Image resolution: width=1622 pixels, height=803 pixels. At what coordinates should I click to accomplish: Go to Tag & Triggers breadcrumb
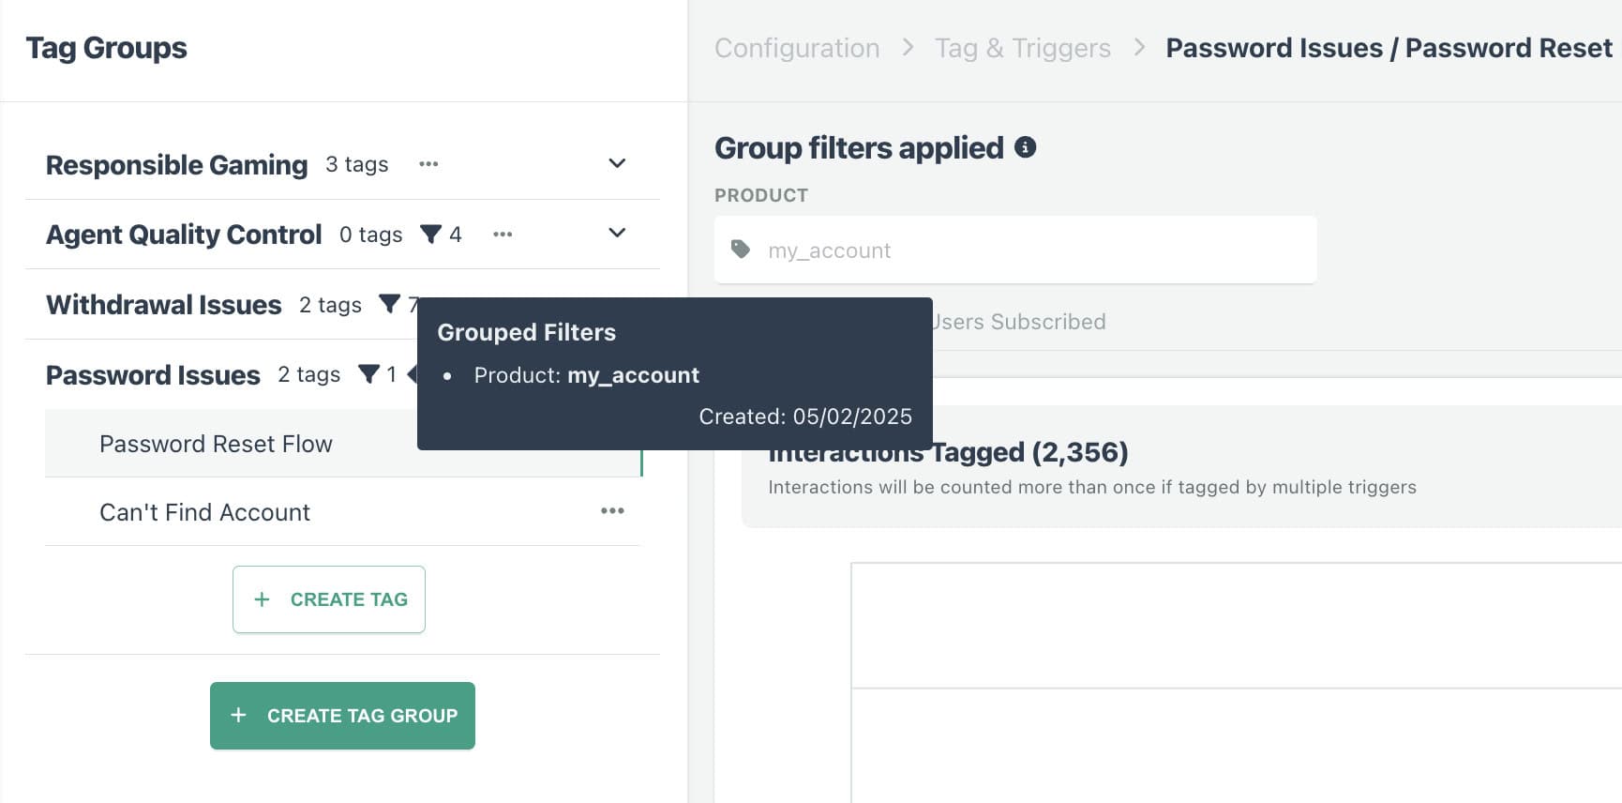pyautogui.click(x=1023, y=48)
